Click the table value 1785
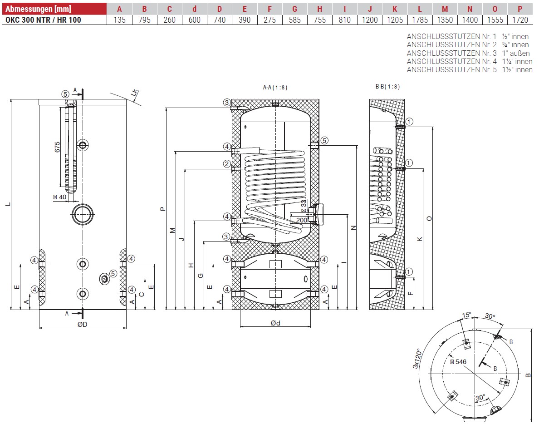This screenshot has width=539, height=424. 420,20
